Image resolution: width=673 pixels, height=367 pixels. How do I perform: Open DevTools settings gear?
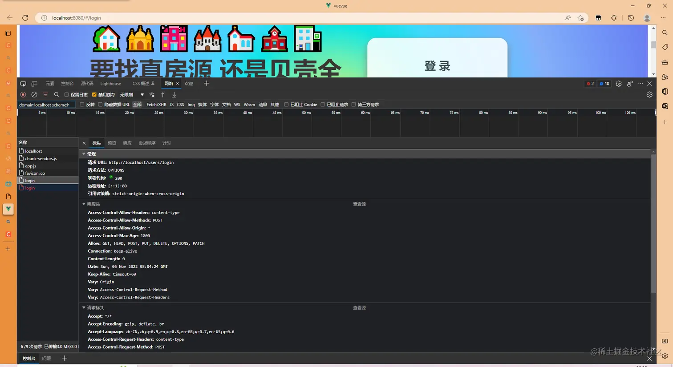coord(619,84)
